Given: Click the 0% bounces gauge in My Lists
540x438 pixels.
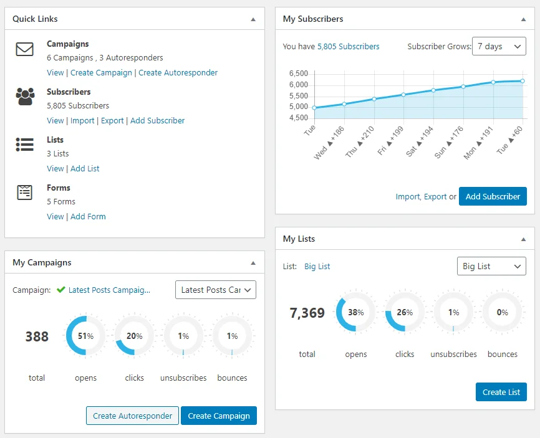Looking at the screenshot, I should tap(502, 312).
